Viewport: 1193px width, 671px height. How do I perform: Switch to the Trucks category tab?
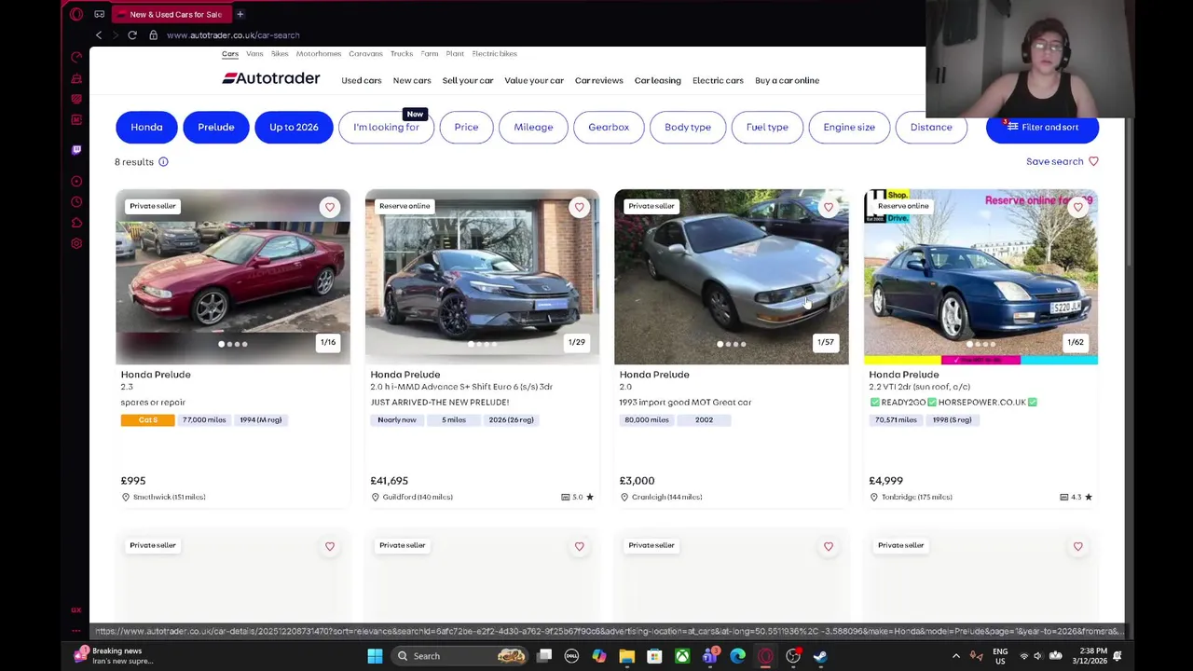[x=402, y=54]
